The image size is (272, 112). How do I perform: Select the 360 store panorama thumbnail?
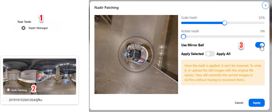tap(39, 76)
